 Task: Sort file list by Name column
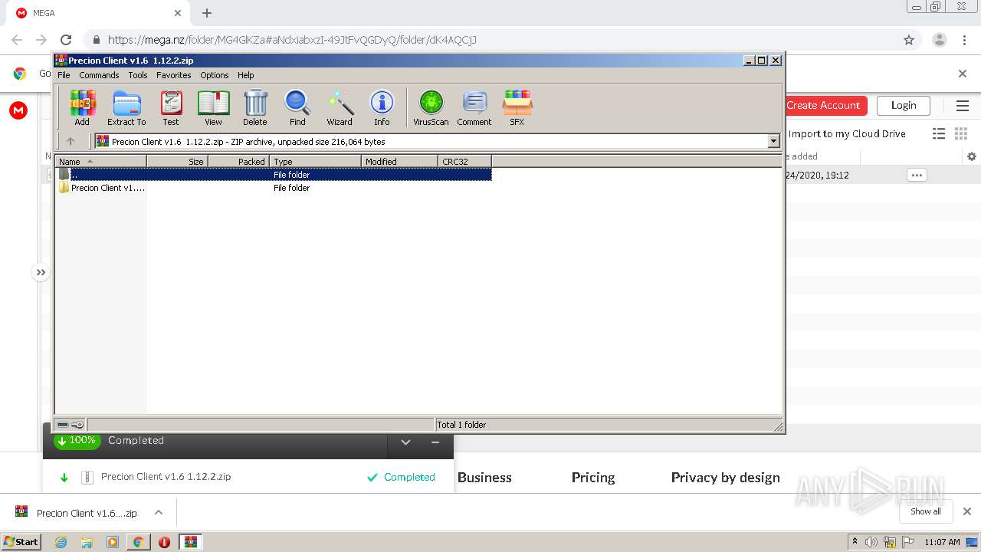pyautogui.click(x=100, y=161)
